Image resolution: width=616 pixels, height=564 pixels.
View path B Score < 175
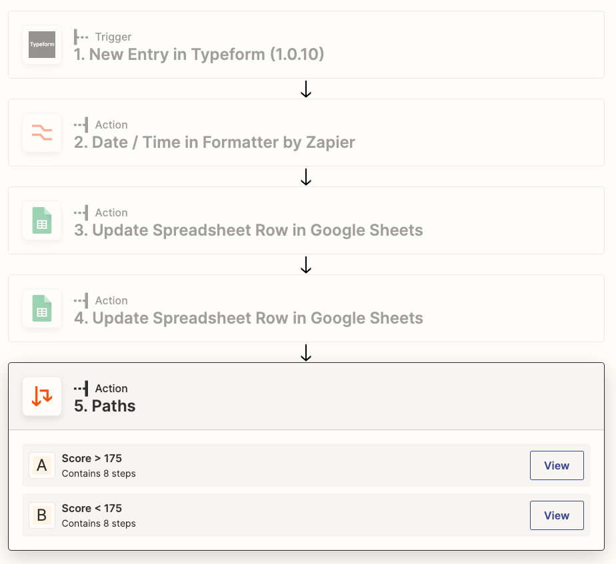coord(557,515)
